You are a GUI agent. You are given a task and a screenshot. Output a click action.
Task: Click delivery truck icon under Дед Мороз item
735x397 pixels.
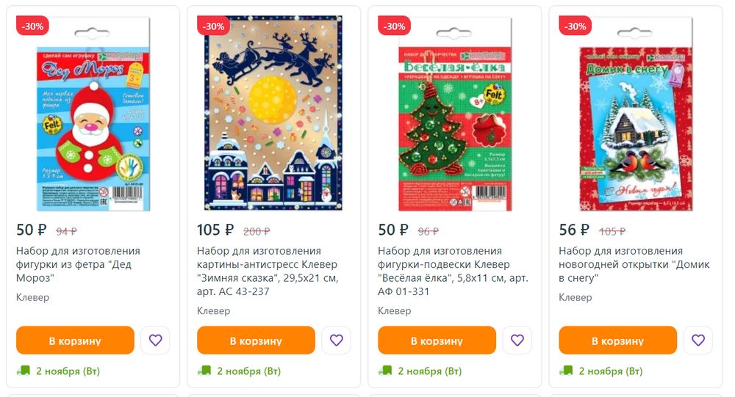coord(24,371)
